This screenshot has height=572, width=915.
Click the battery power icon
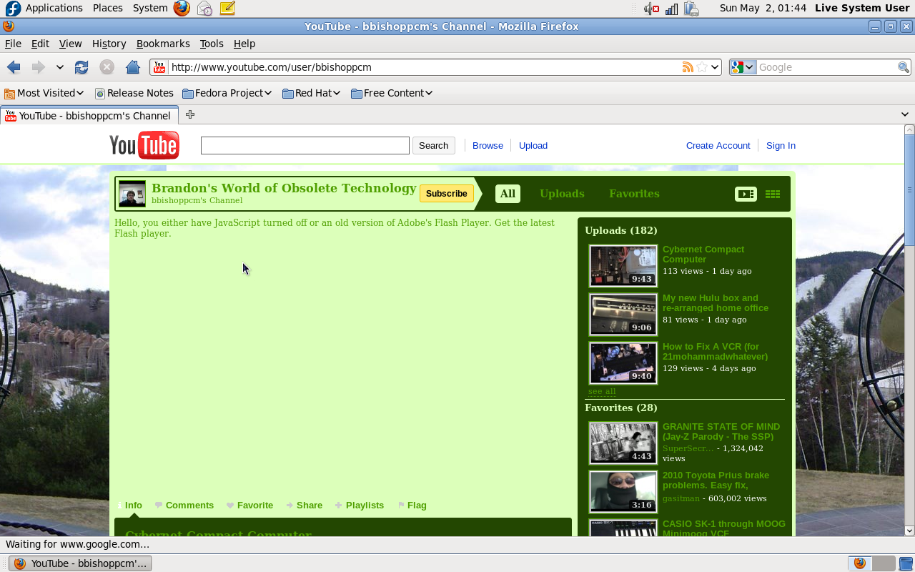tap(691, 9)
